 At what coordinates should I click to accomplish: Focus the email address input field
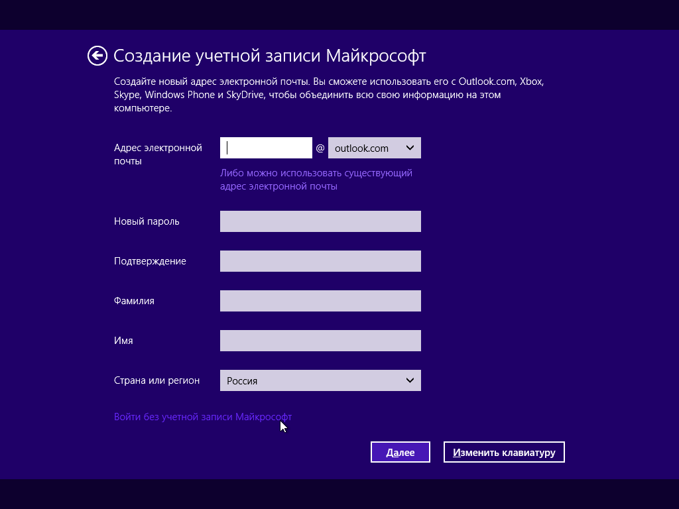pyautogui.click(x=266, y=148)
